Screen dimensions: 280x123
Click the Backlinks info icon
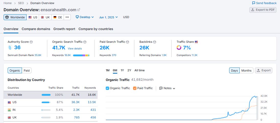pos(155,42)
